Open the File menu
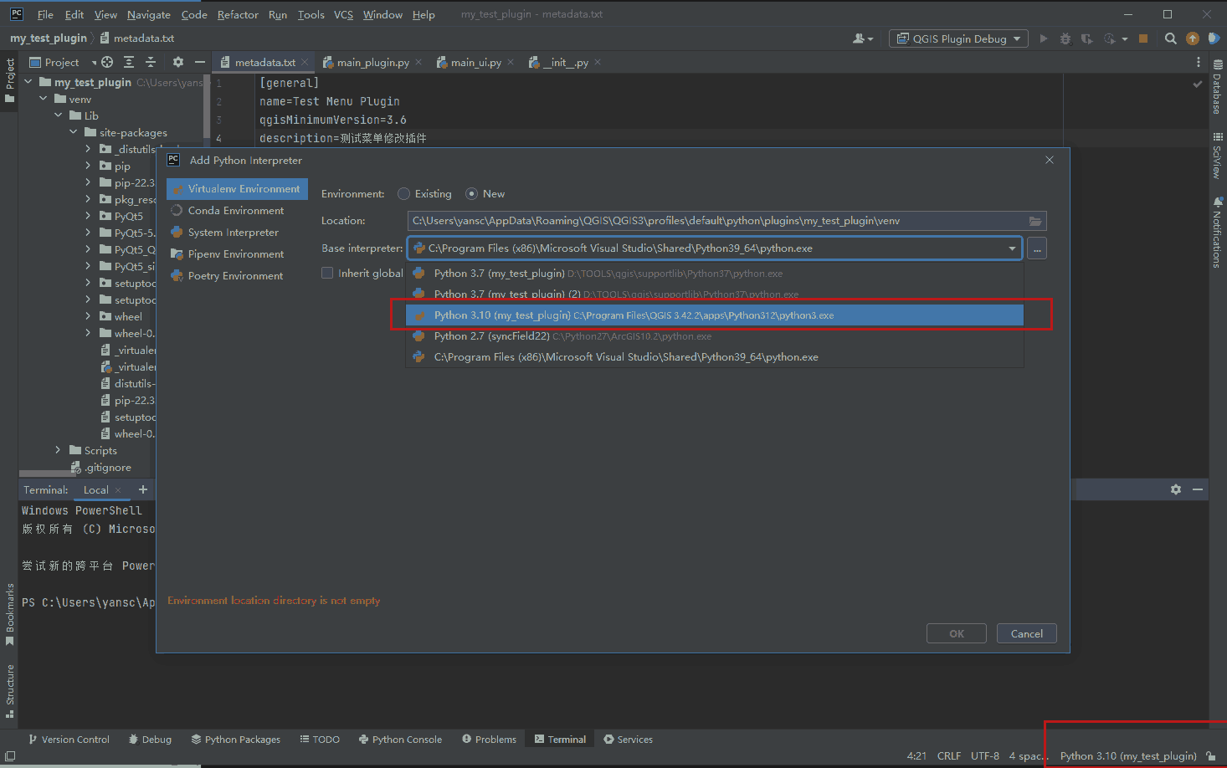Screen dimensions: 1227x768 tap(45, 14)
